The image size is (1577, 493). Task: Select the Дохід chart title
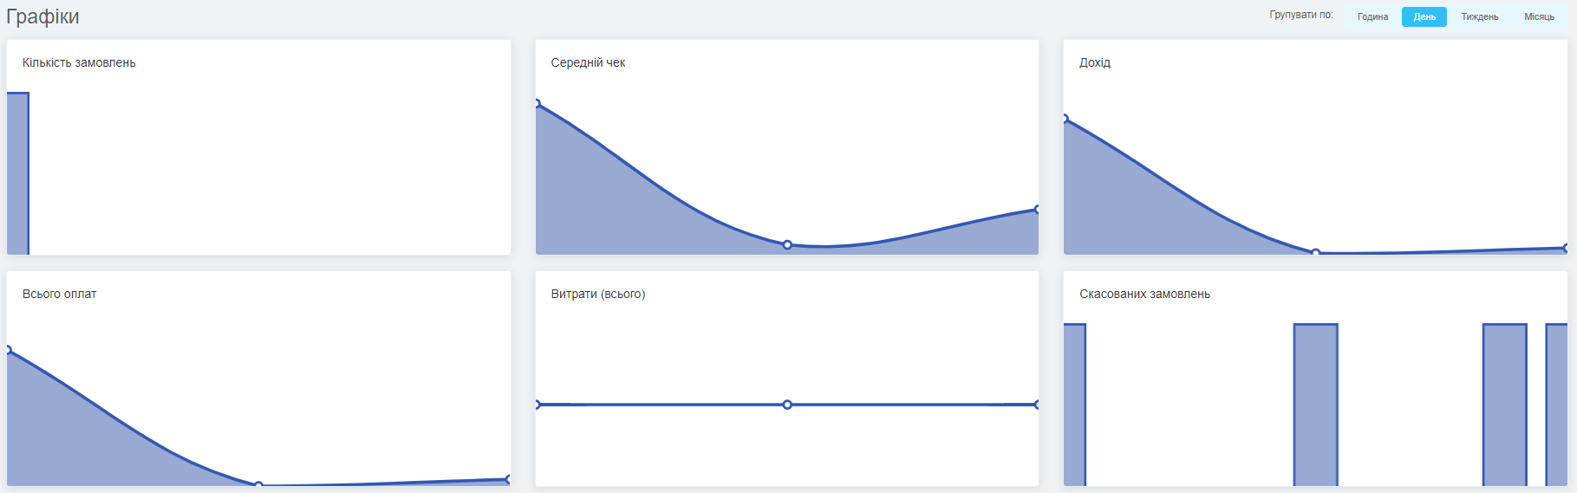pyautogui.click(x=1095, y=62)
